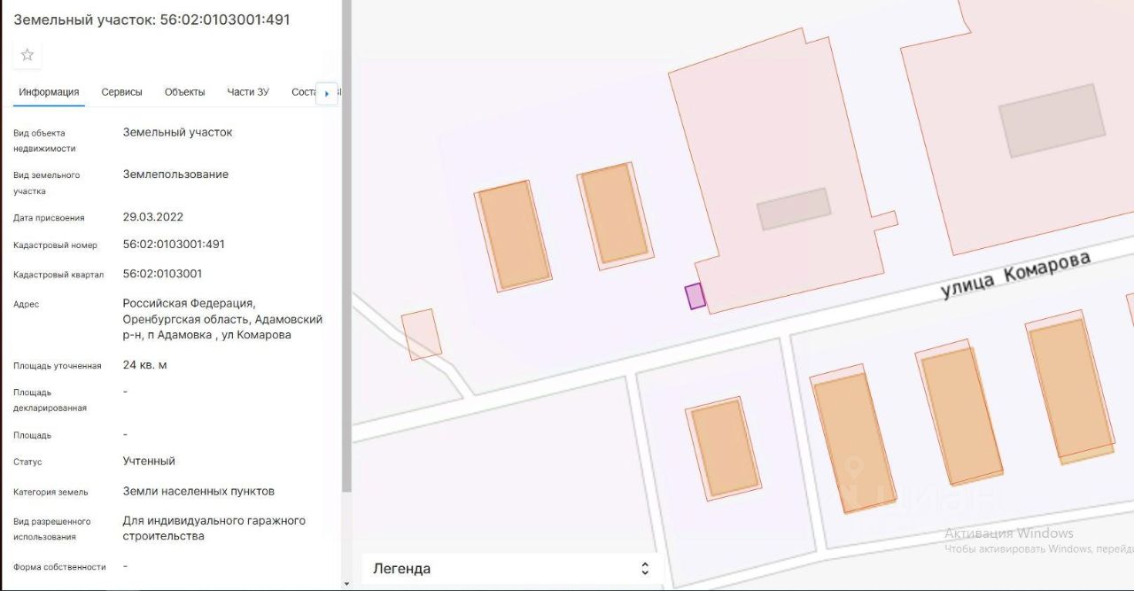Click the Адрес label
The height and width of the screenshot is (591, 1134).
coord(26,305)
